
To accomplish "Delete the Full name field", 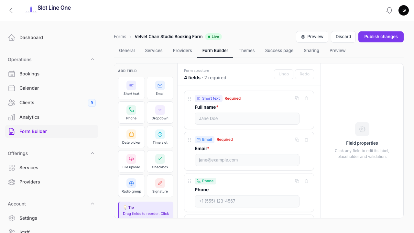I will (306, 98).
